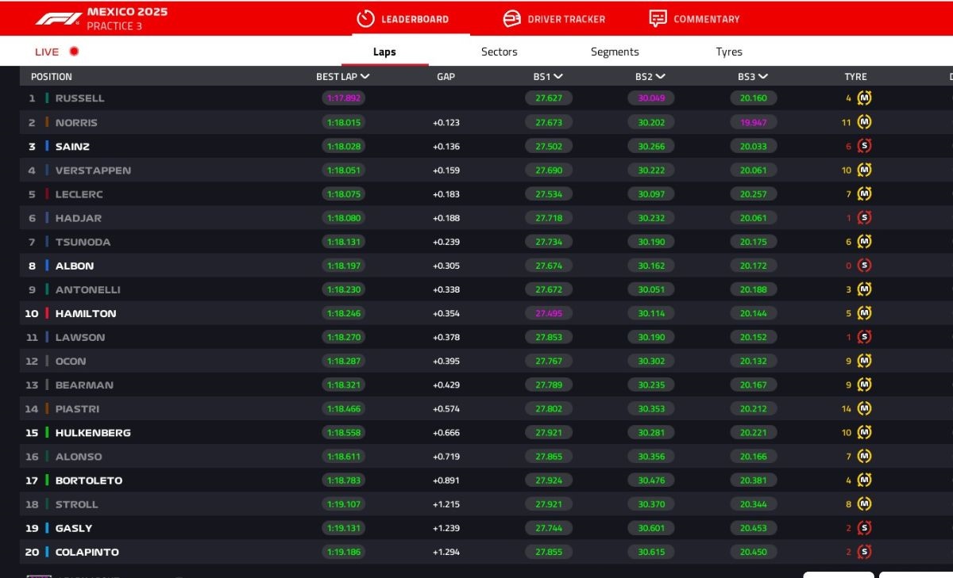The height and width of the screenshot is (578, 953).
Task: Click Sainz's soft tyre icon
Action: (864, 146)
